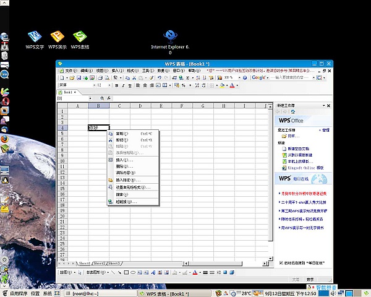Click the Print icon in the toolbar
371x297 pixels.
100,78
